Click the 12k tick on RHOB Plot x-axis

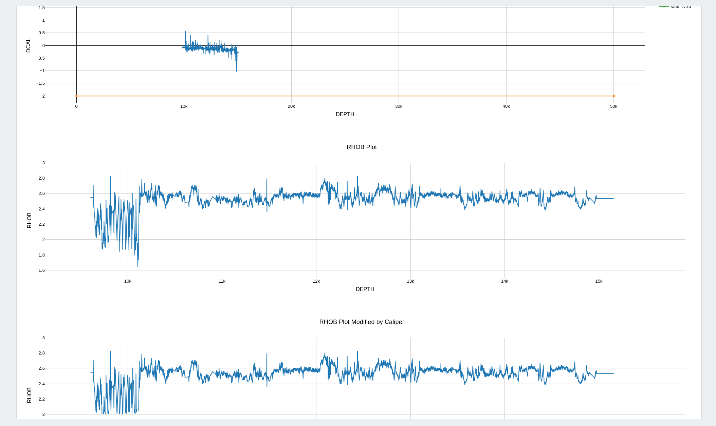pyautogui.click(x=316, y=281)
